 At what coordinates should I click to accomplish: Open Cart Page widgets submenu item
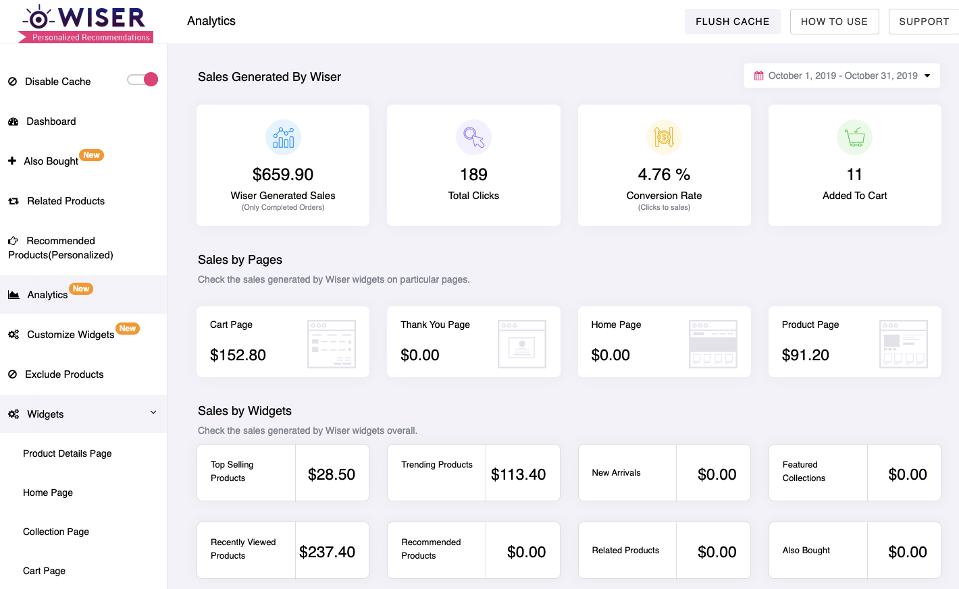[x=45, y=571]
